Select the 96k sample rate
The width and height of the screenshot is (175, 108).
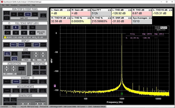point(21,14)
